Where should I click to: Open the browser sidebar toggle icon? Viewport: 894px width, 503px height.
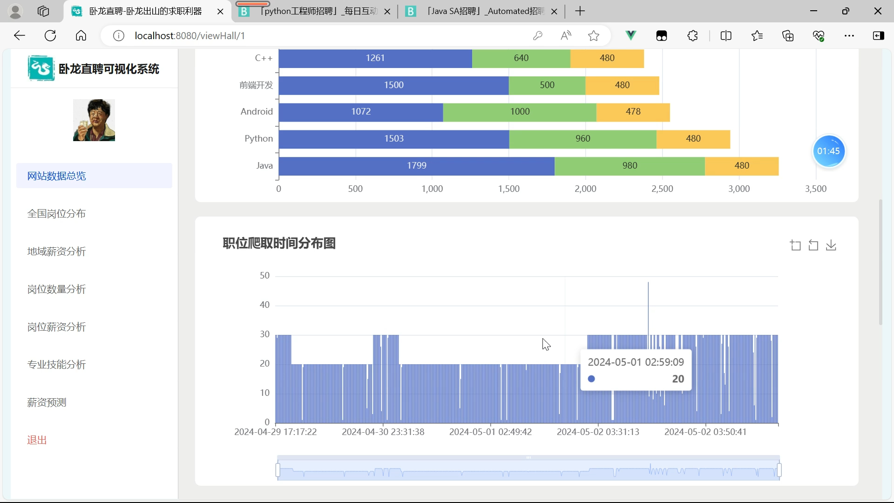click(x=879, y=36)
